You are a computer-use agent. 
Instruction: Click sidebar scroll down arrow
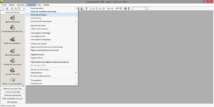point(23,85)
